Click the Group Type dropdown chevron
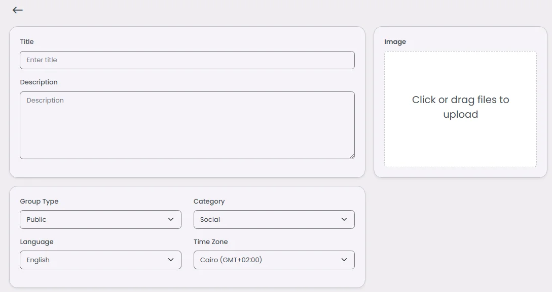The width and height of the screenshot is (552, 292). (170, 219)
